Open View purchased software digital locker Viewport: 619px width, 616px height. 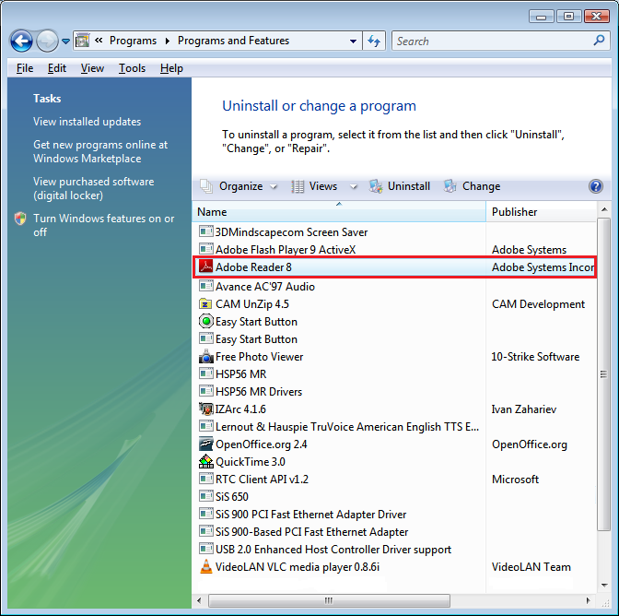tap(94, 188)
